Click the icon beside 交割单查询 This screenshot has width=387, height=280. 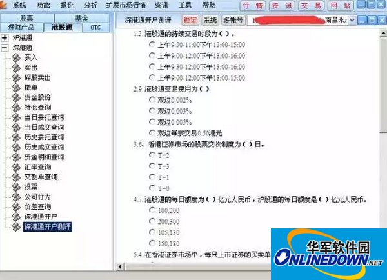(x=16, y=177)
